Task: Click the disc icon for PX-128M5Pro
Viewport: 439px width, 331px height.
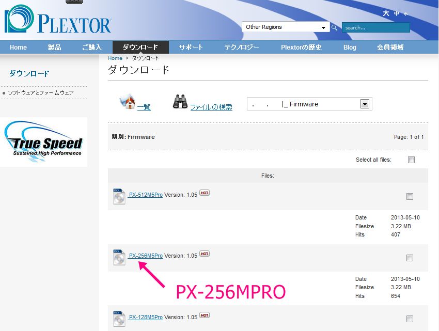Action: [119, 319]
